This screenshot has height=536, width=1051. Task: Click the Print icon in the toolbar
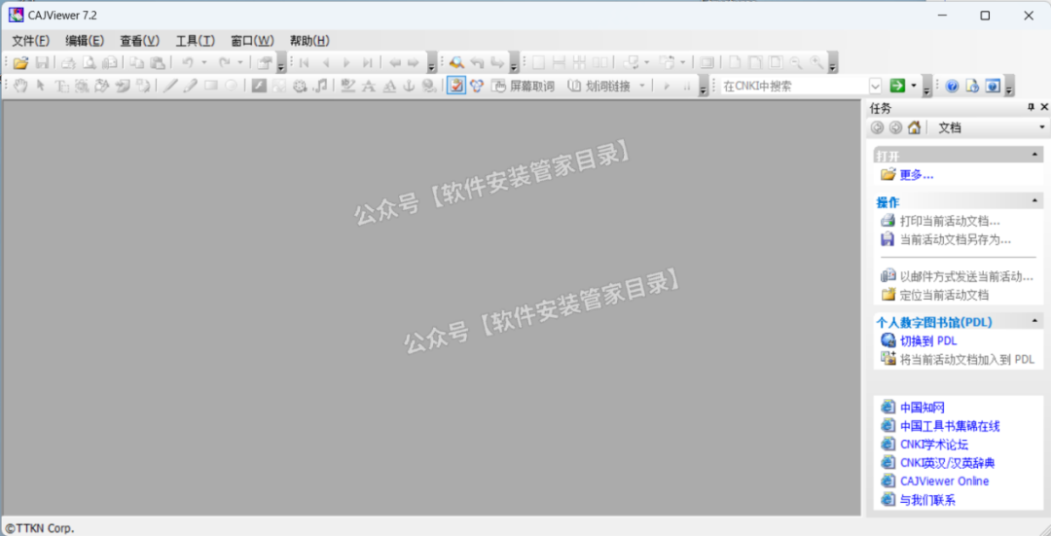[68, 63]
